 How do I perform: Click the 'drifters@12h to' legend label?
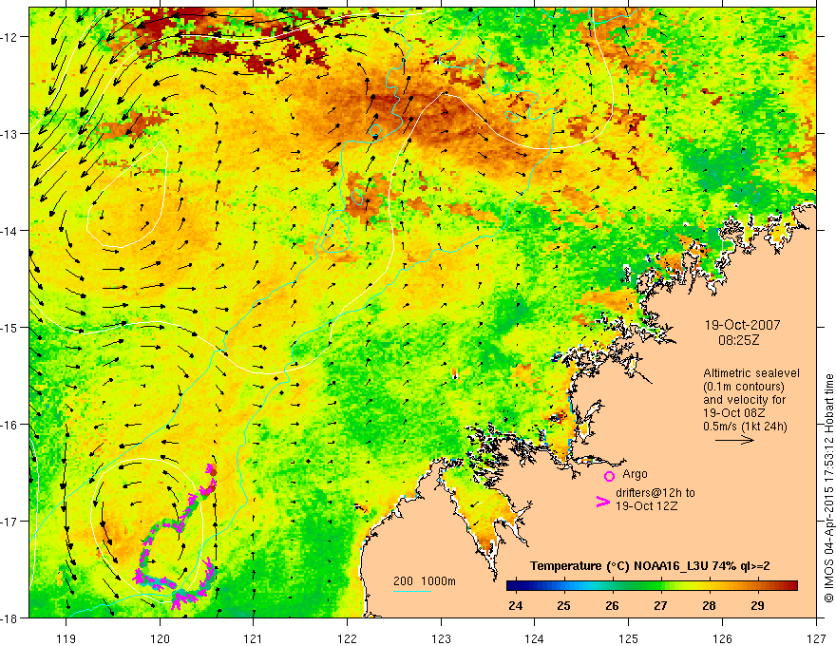tap(655, 493)
